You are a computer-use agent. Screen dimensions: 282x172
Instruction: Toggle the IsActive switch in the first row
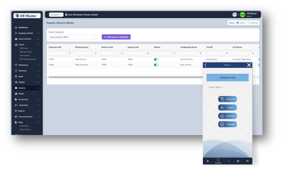coord(156,60)
